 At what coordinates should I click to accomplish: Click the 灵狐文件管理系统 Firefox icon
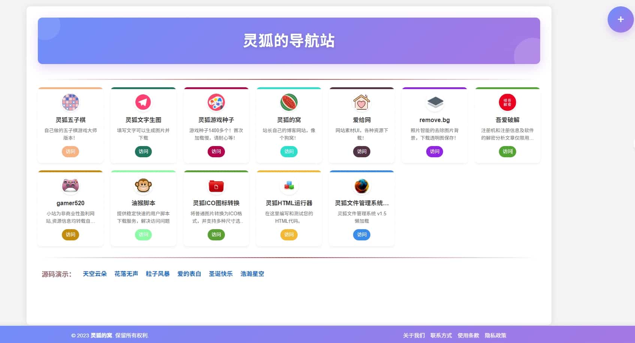[362, 185]
